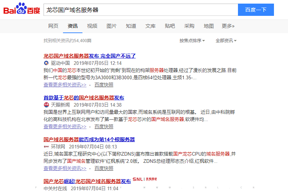Go to the 知道 tab
The height and width of the screenshot is (192, 288).
pyautogui.click(x=131, y=26)
